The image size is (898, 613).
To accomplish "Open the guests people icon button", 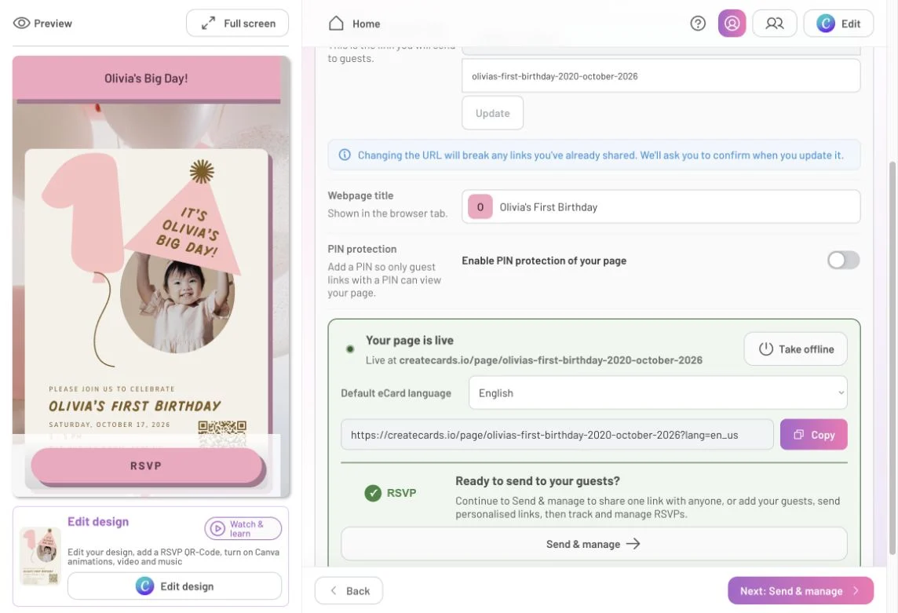I will coord(774,24).
